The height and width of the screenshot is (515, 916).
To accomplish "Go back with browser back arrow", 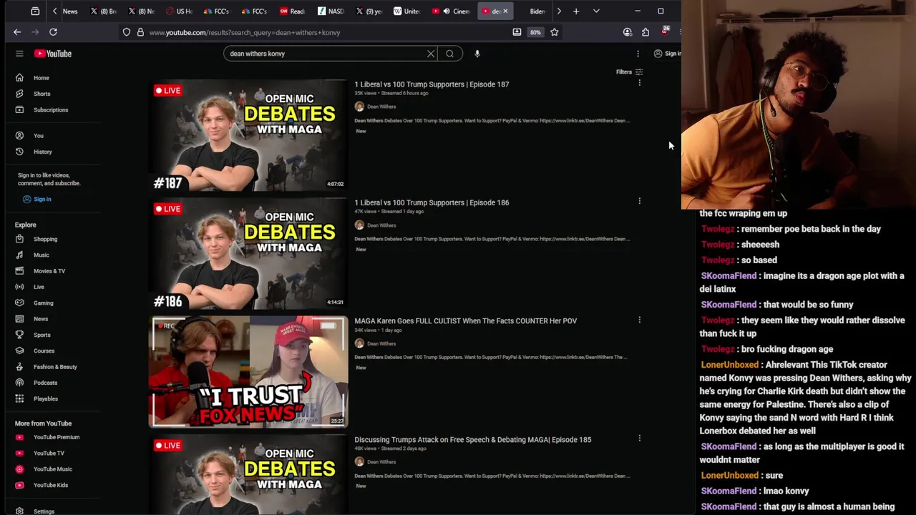I will click(17, 32).
